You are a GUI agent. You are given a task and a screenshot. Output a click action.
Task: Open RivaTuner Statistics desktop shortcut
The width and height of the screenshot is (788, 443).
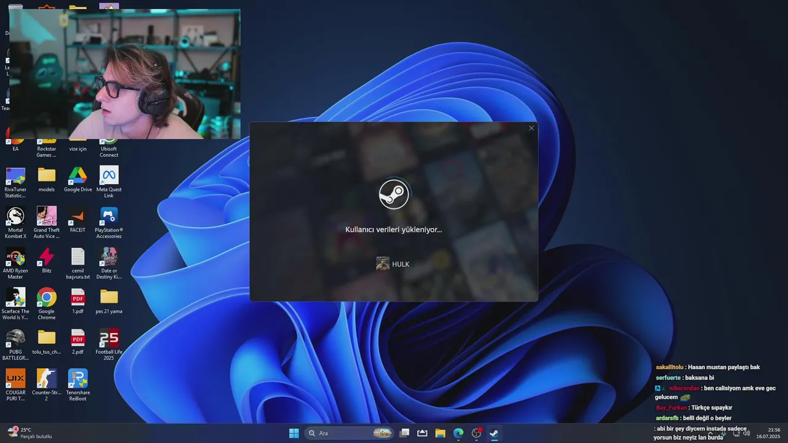(x=15, y=182)
